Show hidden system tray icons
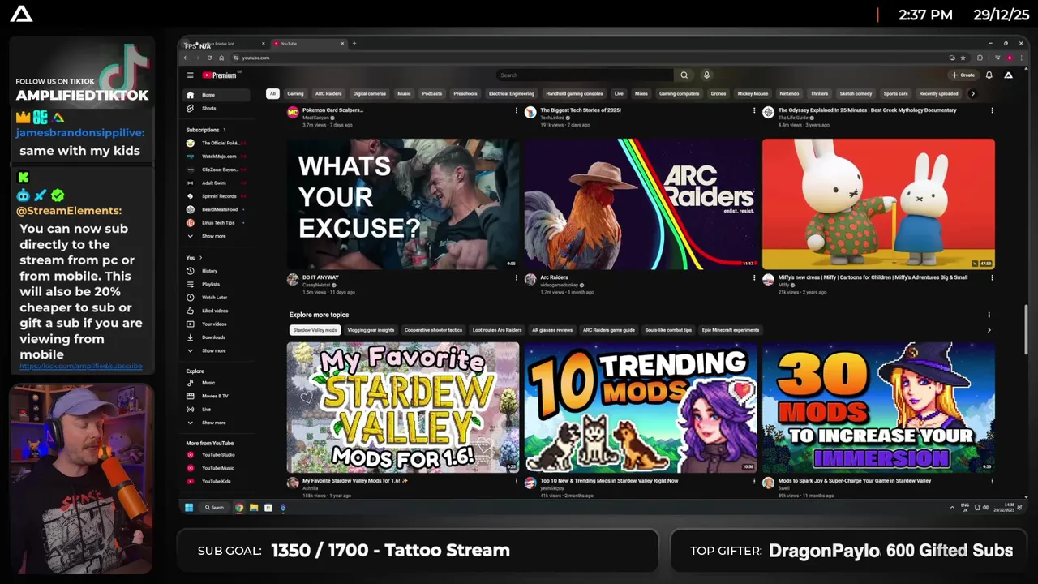 pyautogui.click(x=952, y=508)
